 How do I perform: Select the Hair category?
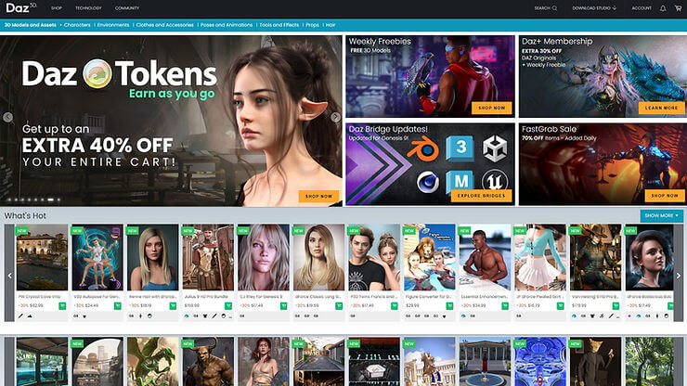pos(331,25)
